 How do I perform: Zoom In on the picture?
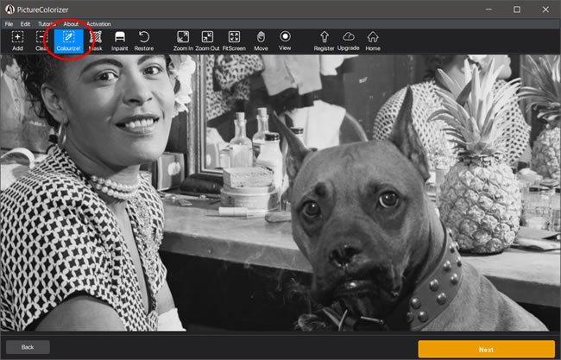click(x=182, y=41)
